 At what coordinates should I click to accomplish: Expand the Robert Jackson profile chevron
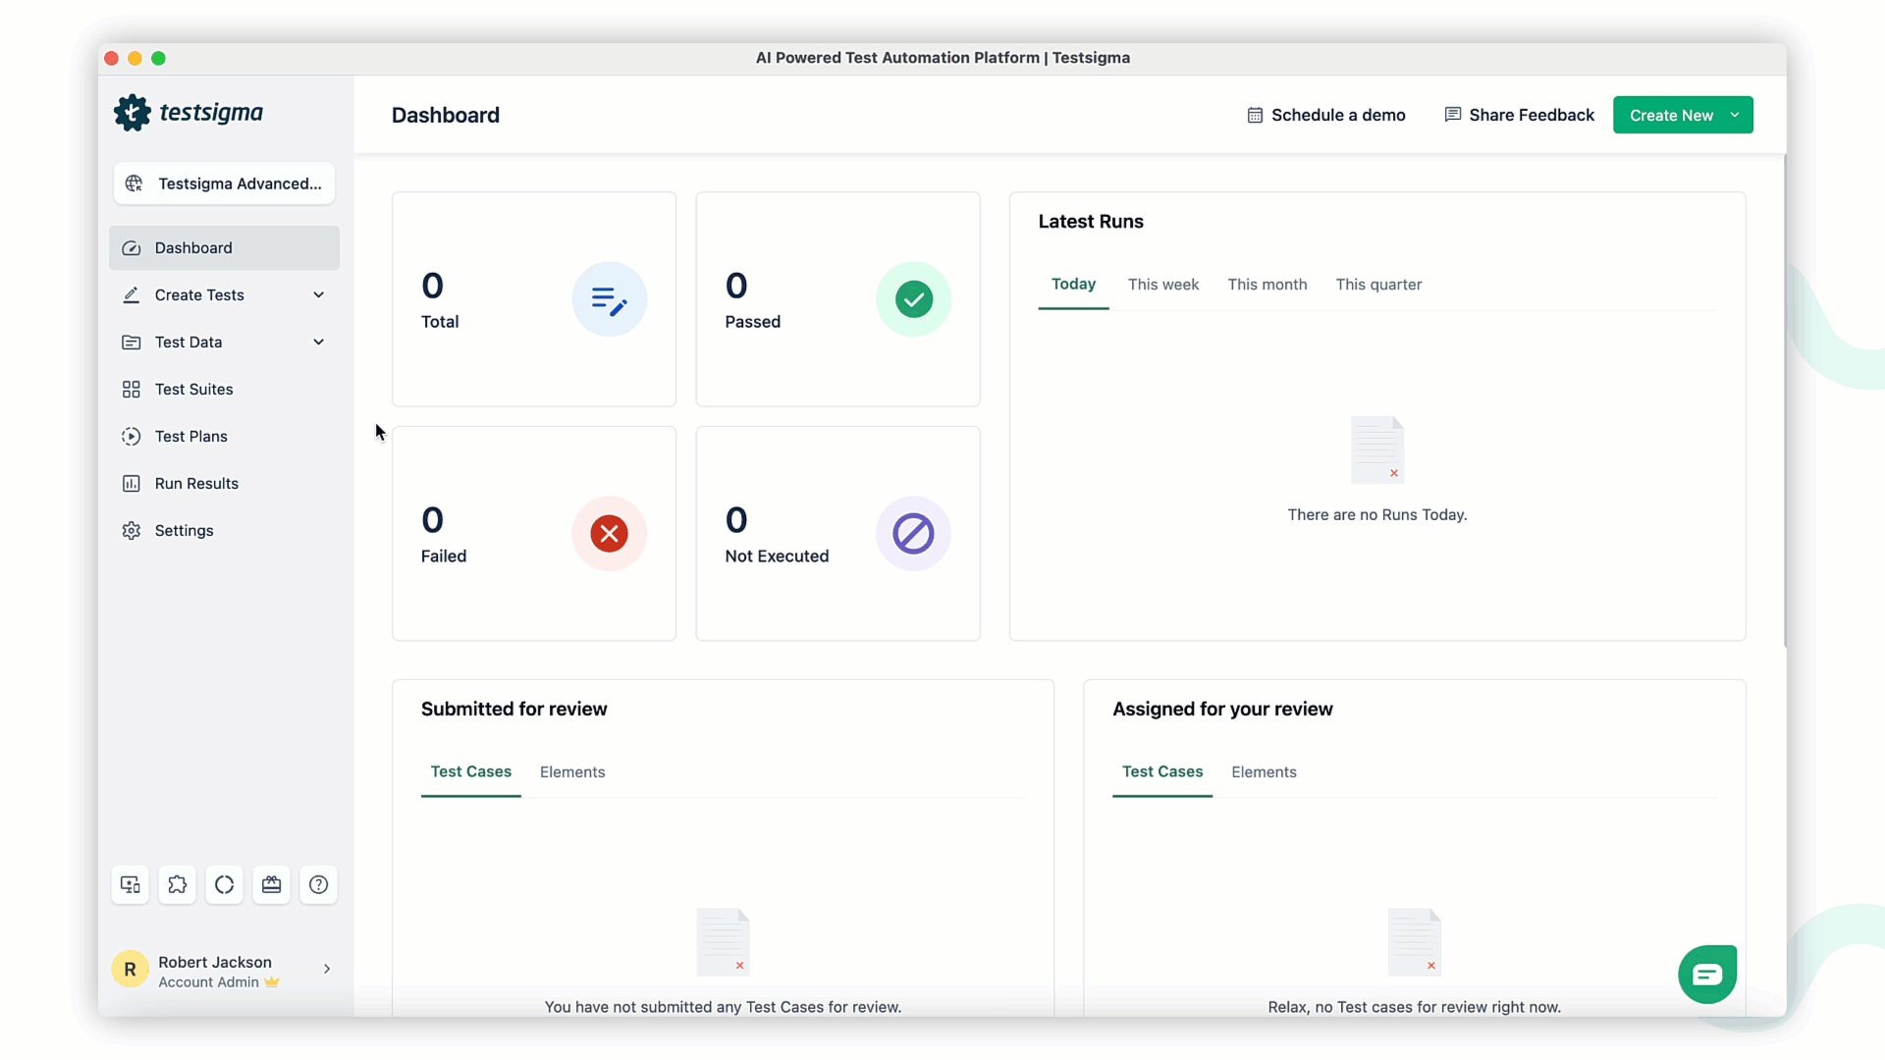coord(325,969)
